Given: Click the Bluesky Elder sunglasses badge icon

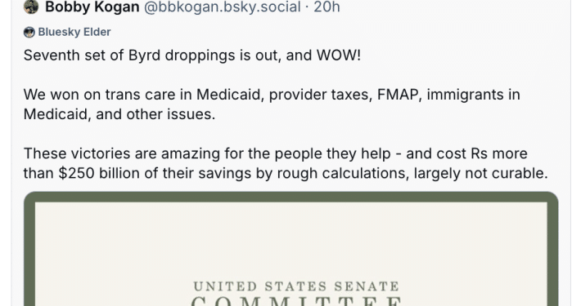Looking at the screenshot, I should pos(29,32).
